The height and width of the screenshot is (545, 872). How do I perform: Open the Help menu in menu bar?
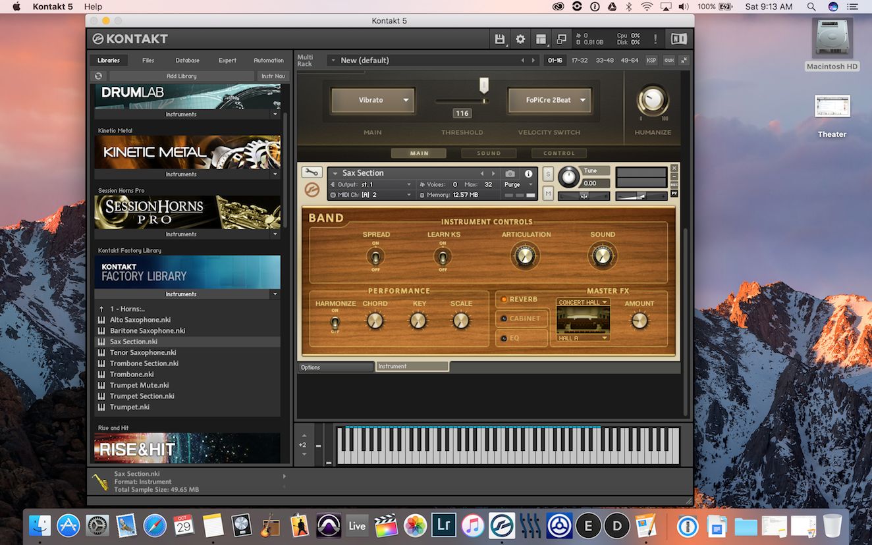pyautogui.click(x=93, y=7)
